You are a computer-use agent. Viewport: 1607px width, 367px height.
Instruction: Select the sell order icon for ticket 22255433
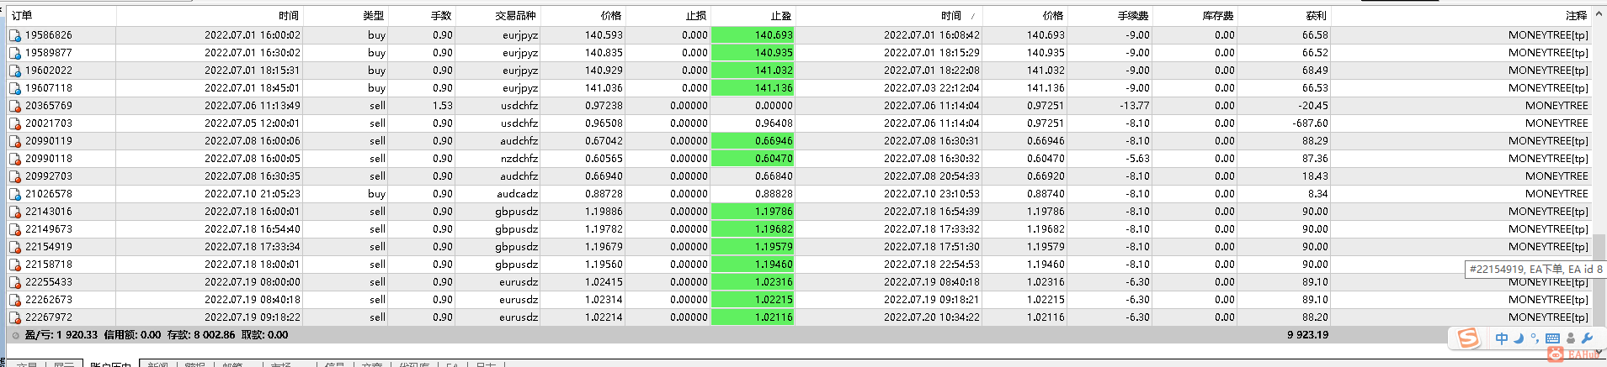15,282
